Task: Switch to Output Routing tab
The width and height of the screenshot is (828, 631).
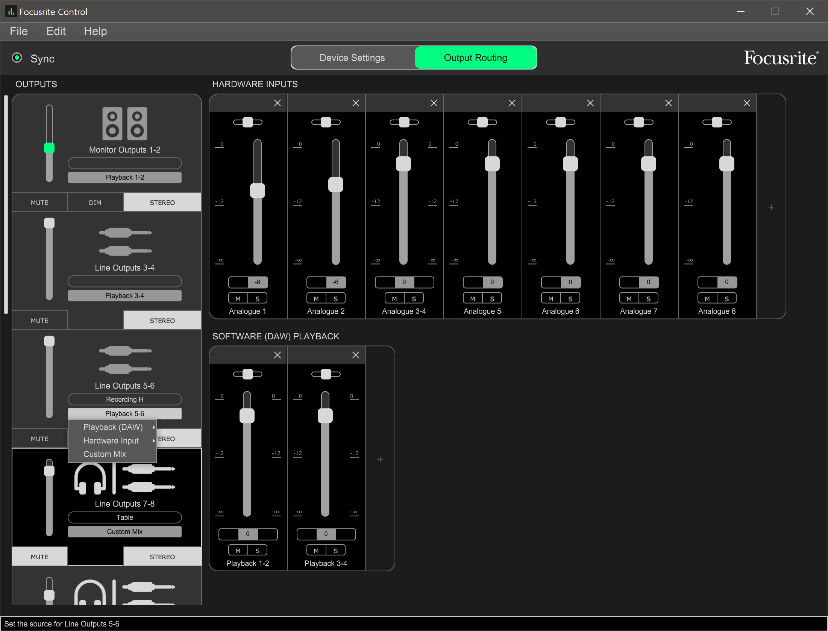Action: (x=476, y=58)
